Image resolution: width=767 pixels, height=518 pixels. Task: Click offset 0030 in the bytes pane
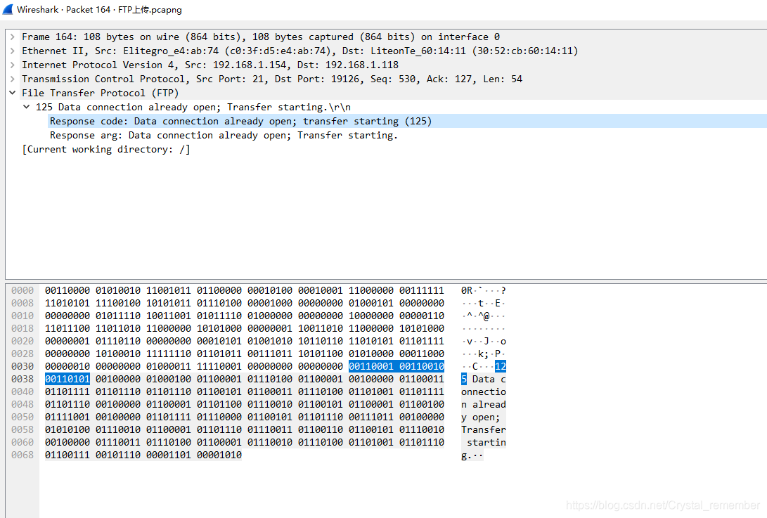[22, 366]
